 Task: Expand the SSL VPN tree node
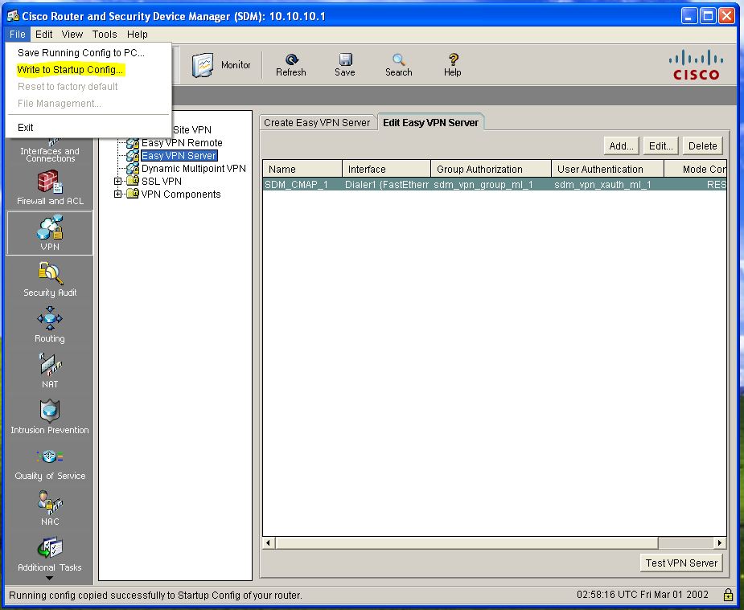tap(117, 181)
